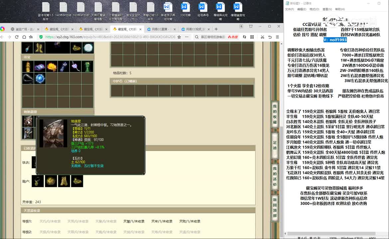This screenshot has width=389, height=239.
Task: Open the 组号养号 document on the desktop
Action: [203, 10]
